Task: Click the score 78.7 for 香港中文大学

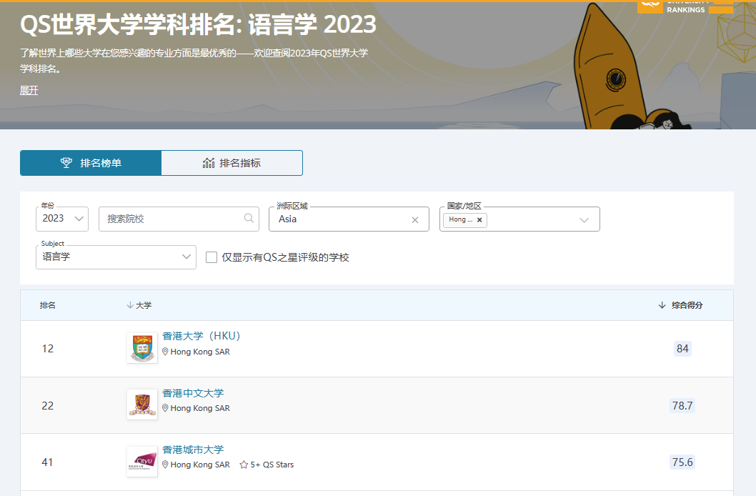Action: (682, 406)
